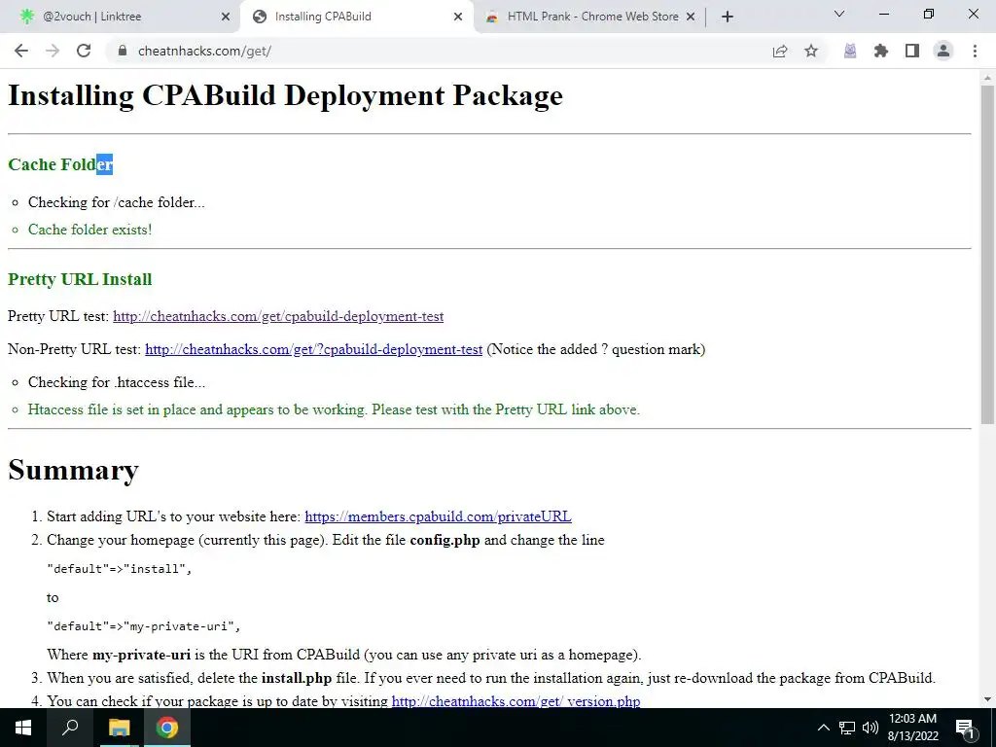This screenshot has height=747, width=996.
Task: Click the forward navigation arrow
Action: (x=53, y=51)
